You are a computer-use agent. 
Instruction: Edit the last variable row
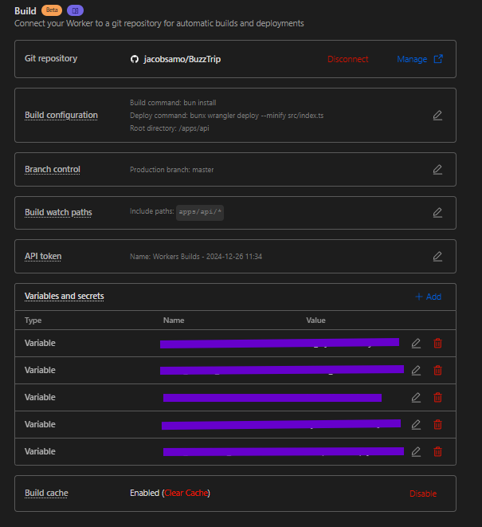pos(416,451)
